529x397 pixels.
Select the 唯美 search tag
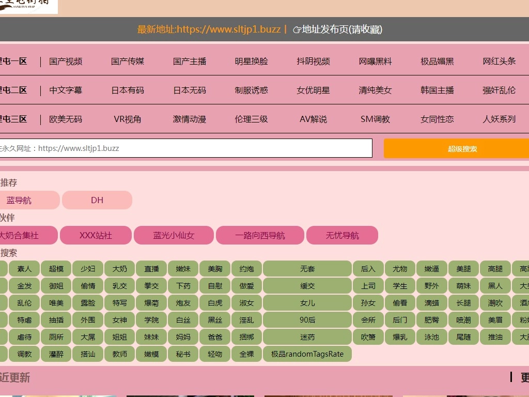coord(56,303)
